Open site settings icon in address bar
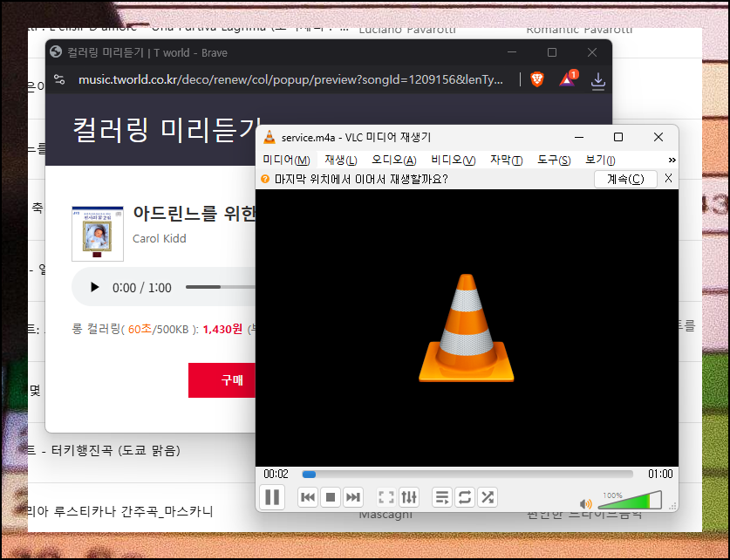This screenshot has width=730, height=560. pos(59,79)
